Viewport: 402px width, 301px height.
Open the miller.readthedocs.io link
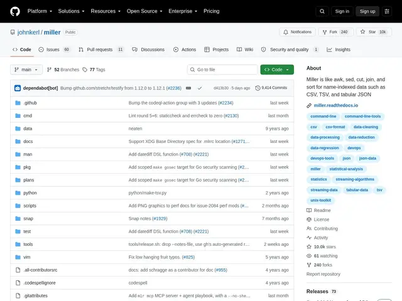(x=336, y=105)
